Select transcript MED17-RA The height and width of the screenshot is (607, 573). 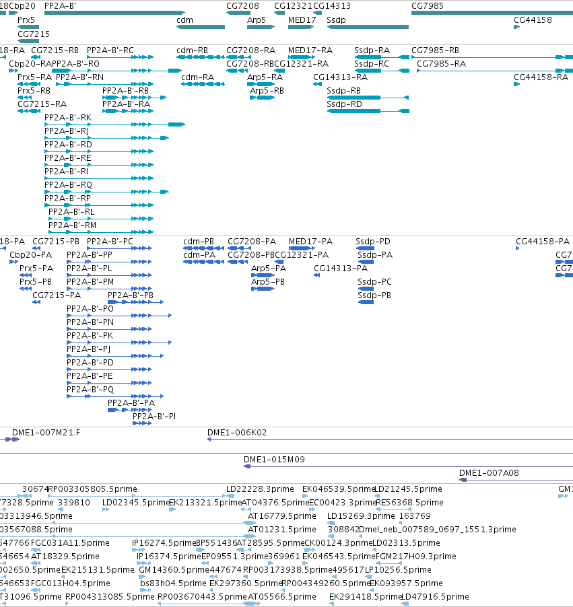(302, 57)
